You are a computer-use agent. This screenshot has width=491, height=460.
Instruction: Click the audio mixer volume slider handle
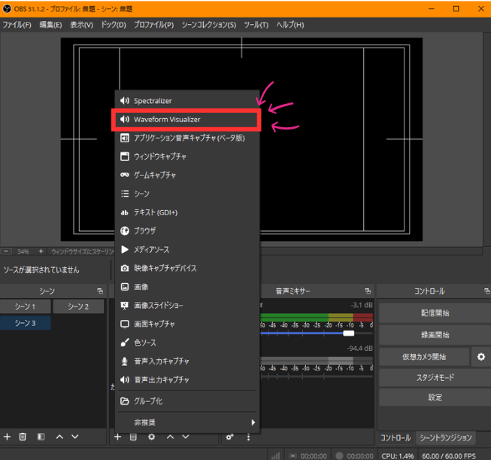tap(348, 333)
